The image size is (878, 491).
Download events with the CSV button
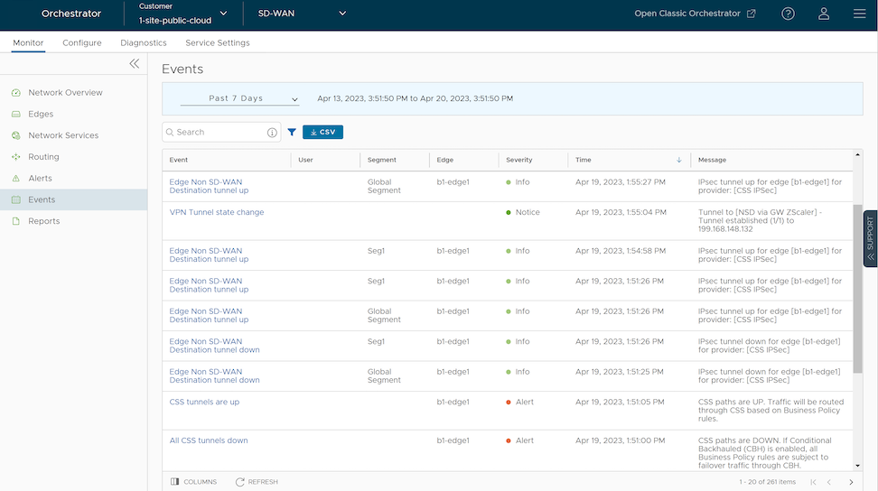point(322,132)
